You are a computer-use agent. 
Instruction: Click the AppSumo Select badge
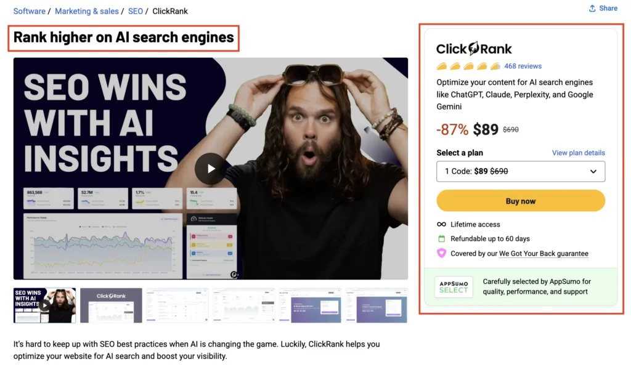[454, 286]
